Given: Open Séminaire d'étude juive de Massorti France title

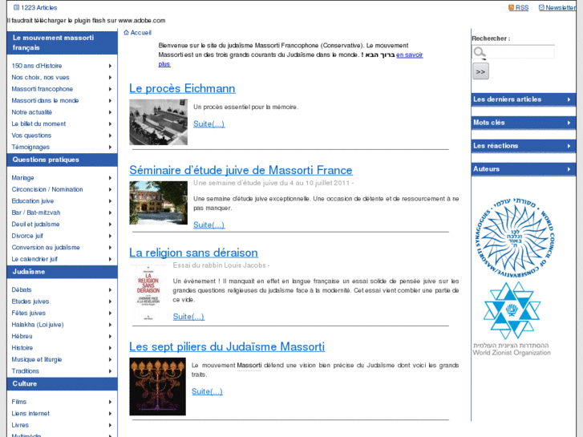Looking at the screenshot, I should 241,170.
